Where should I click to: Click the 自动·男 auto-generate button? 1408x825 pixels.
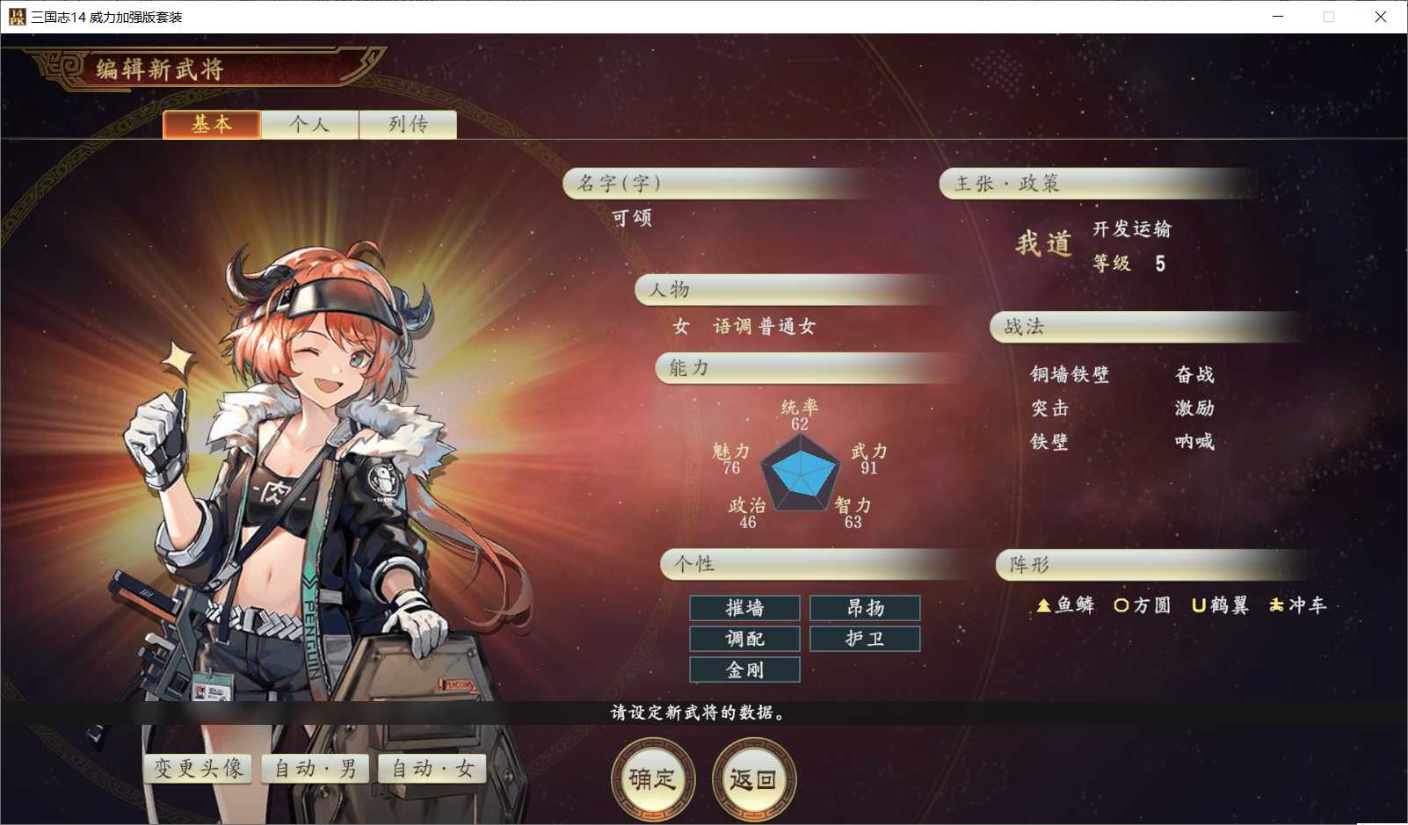316,769
